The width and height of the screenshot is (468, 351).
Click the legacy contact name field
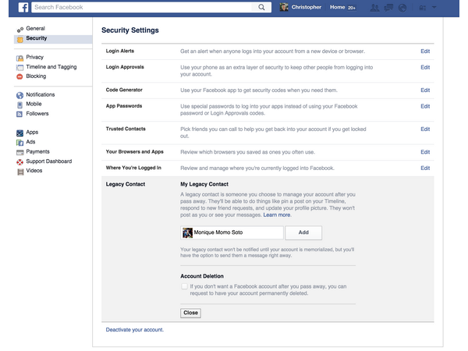(232, 232)
